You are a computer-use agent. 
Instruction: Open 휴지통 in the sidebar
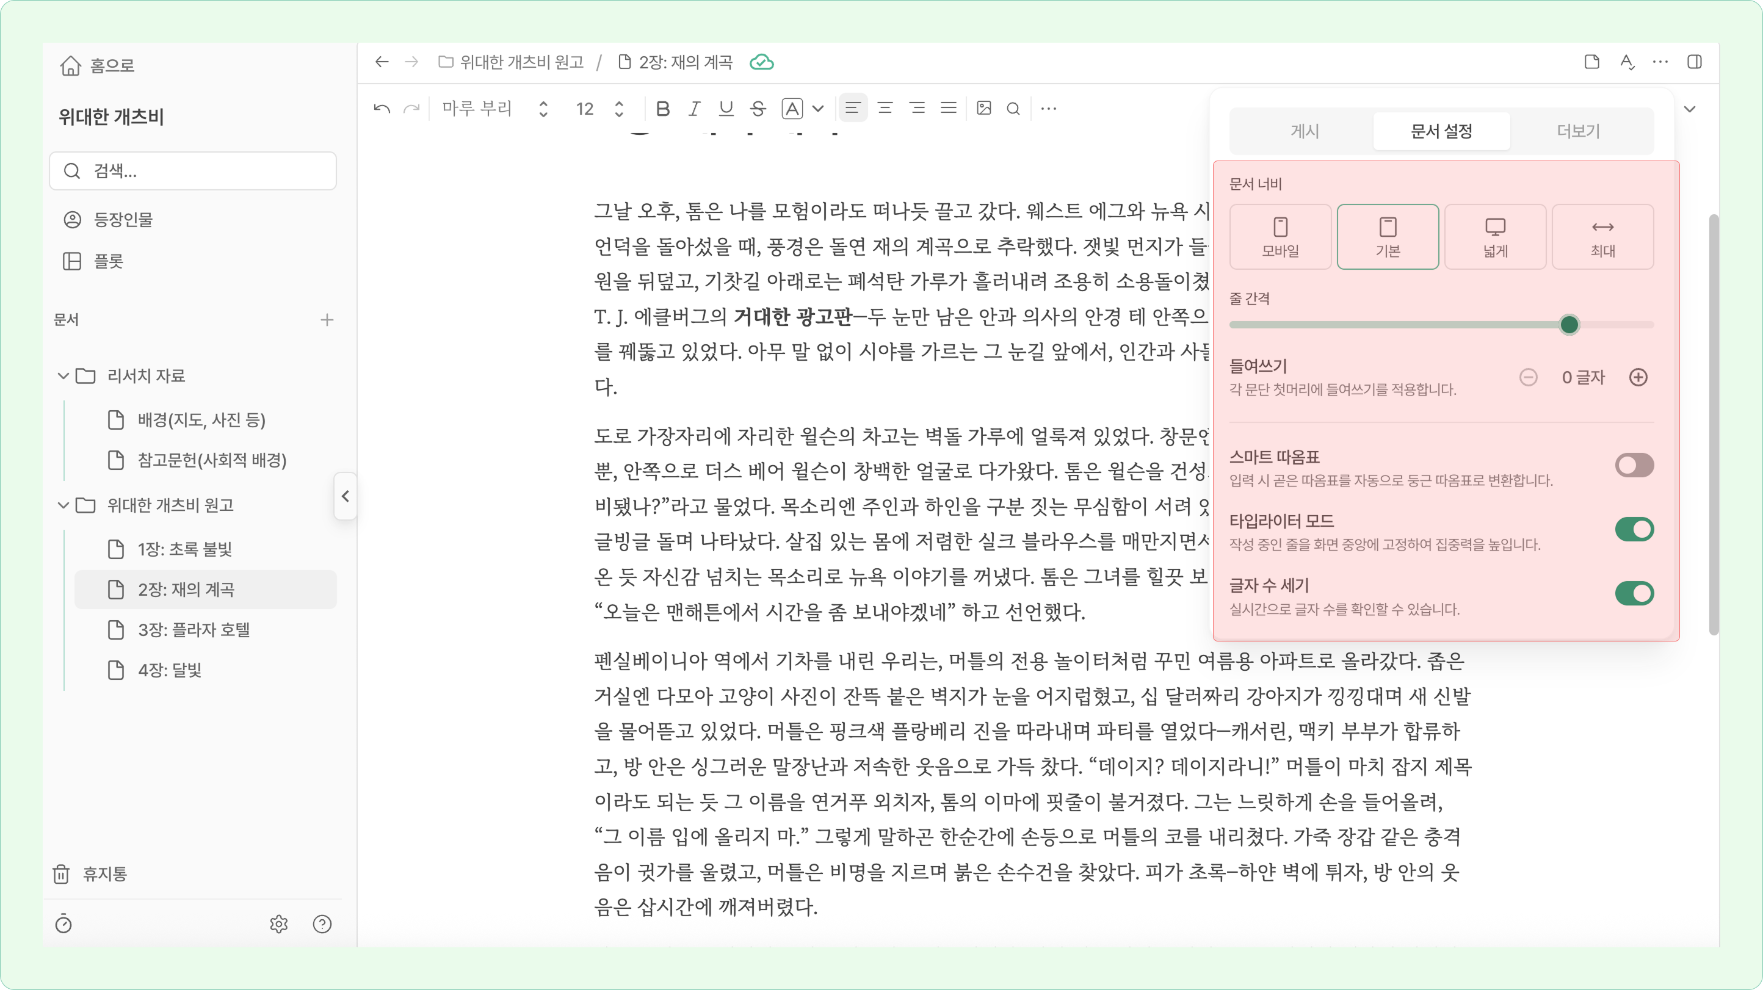click(90, 873)
